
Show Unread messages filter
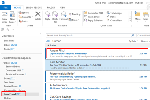click(57, 41)
